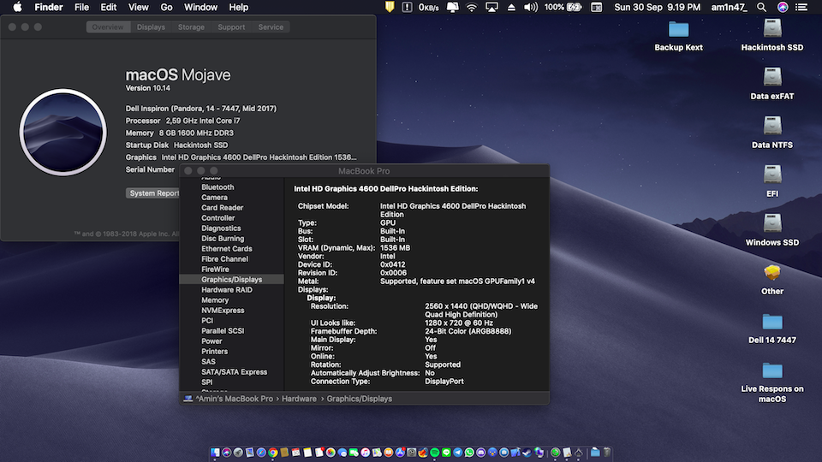Open the Windows SSD drive icon
Screen dimensions: 822x462
[771, 224]
